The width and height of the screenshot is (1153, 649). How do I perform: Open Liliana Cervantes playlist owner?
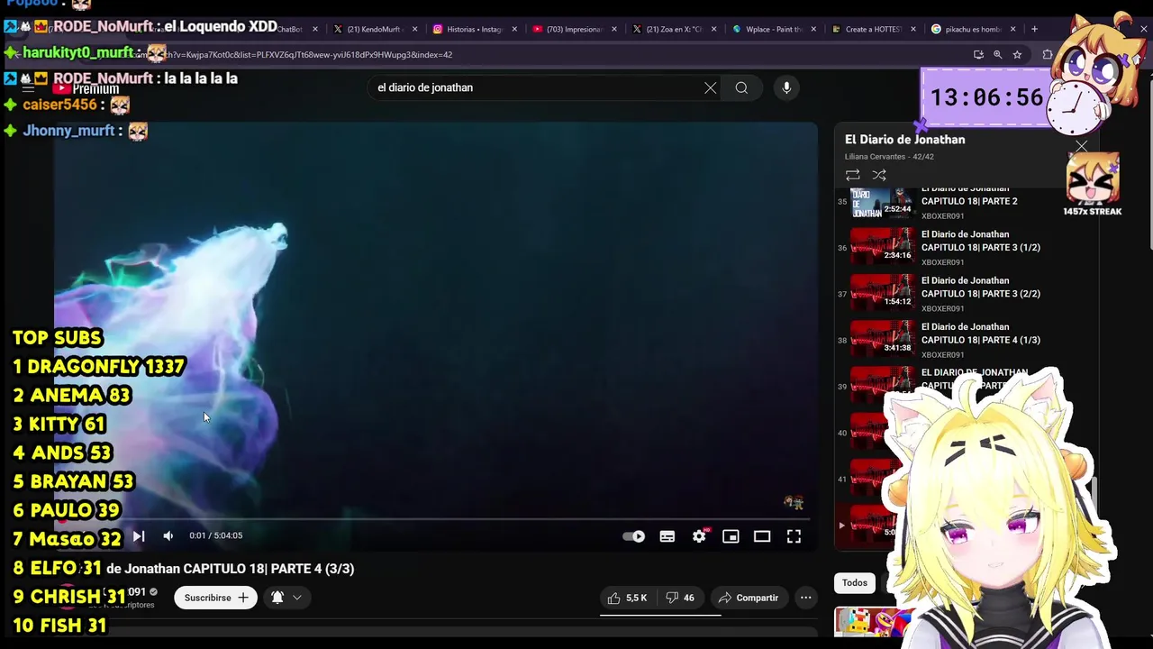(x=875, y=157)
